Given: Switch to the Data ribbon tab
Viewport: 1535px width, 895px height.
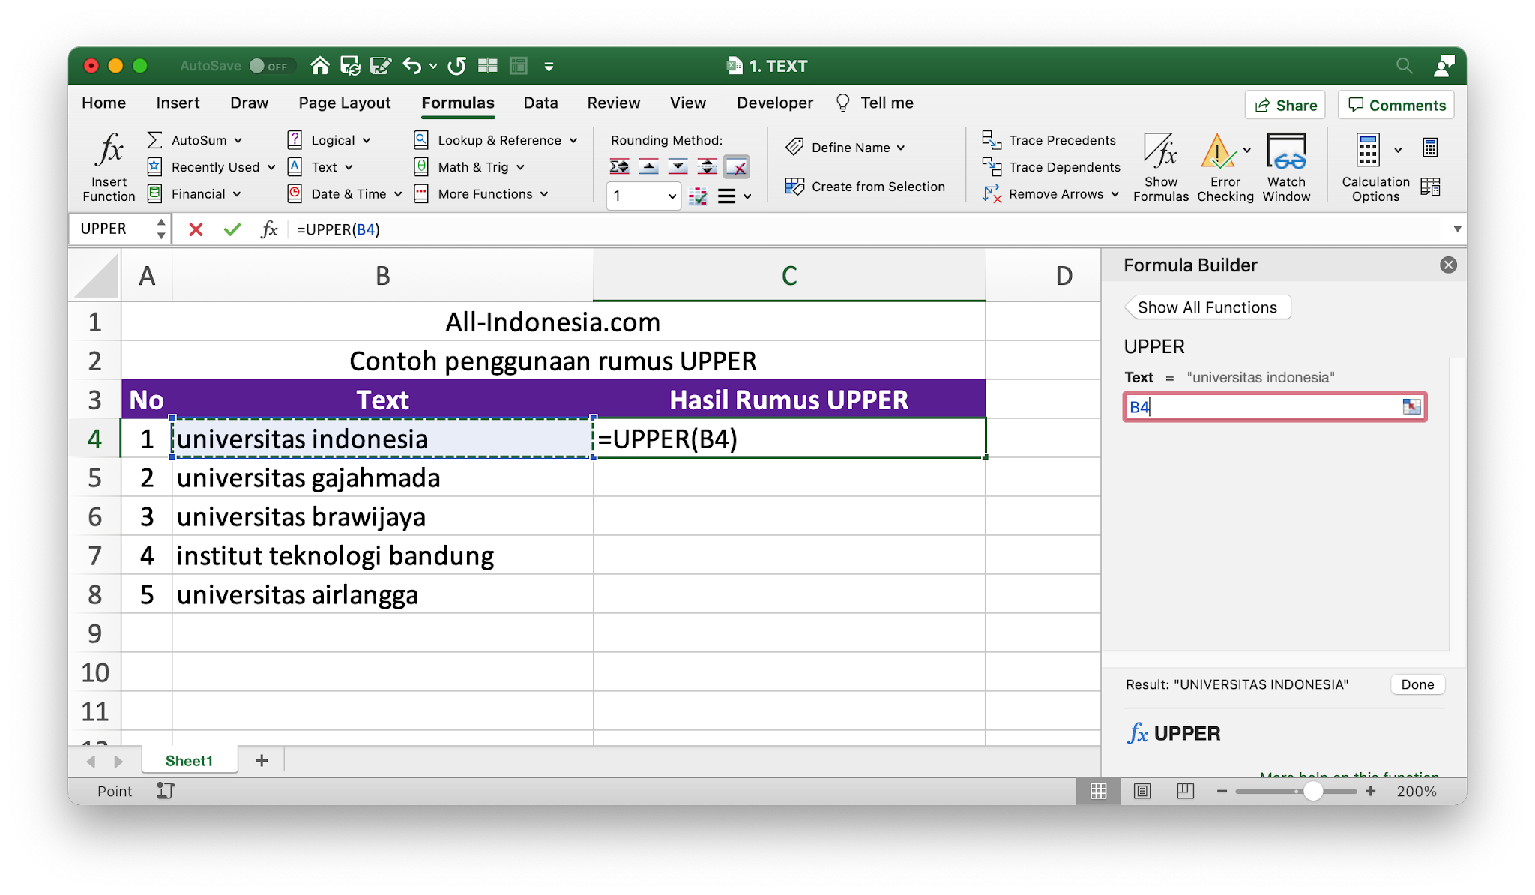Looking at the screenshot, I should [540, 103].
